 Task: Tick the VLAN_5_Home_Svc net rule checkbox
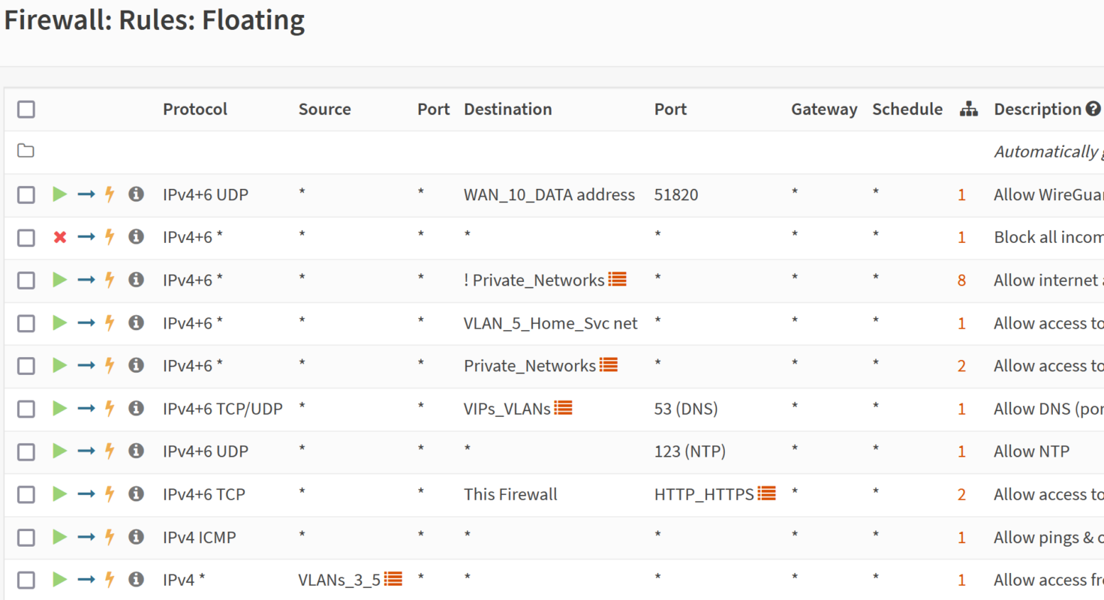click(x=26, y=323)
